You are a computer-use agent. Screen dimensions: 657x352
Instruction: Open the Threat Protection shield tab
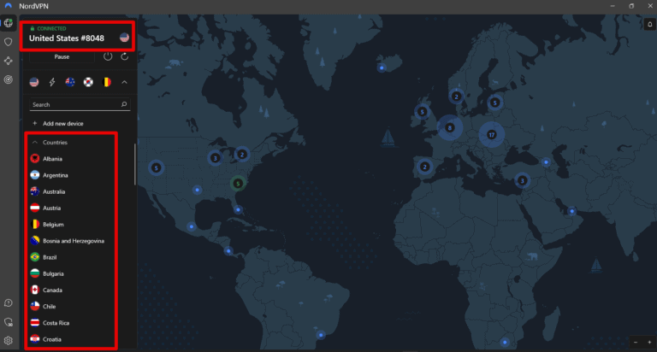pyautogui.click(x=9, y=41)
